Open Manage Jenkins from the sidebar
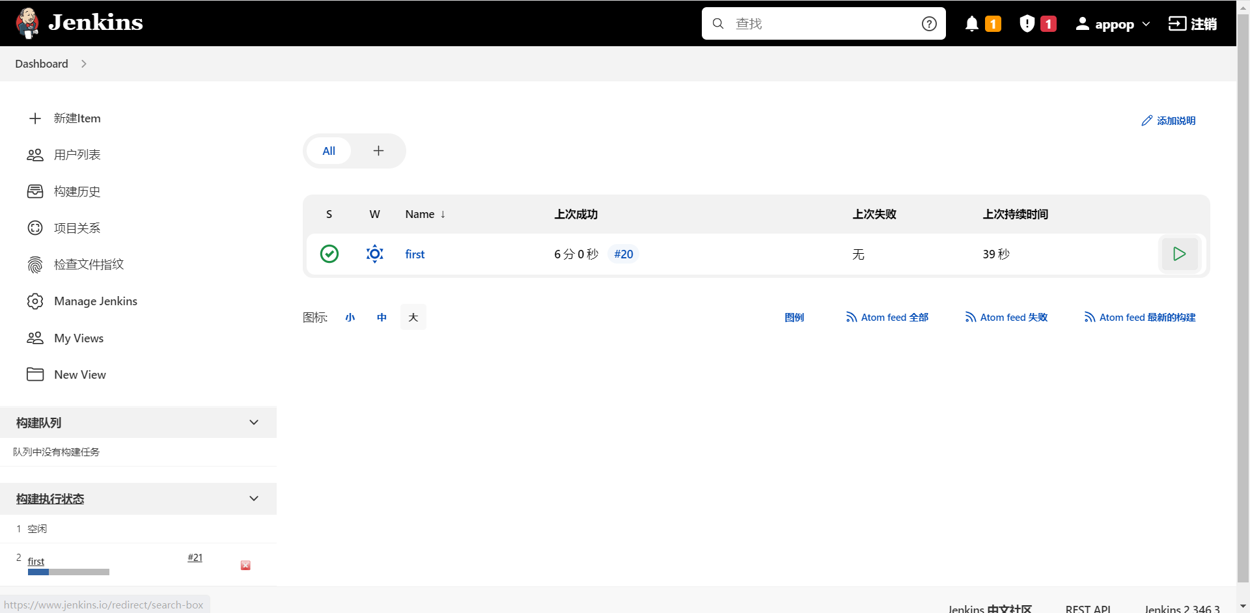Viewport: 1250px width, 613px height. [x=95, y=301]
